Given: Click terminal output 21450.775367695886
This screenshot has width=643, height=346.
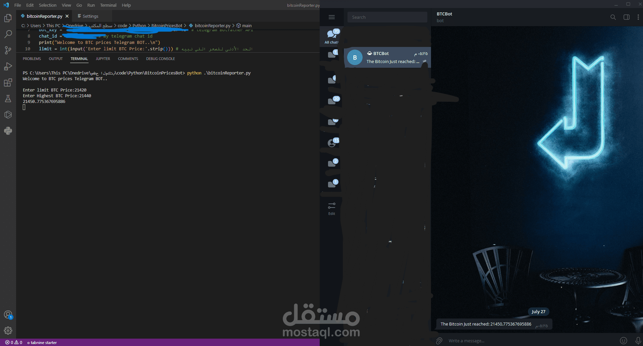Looking at the screenshot, I should click(x=44, y=102).
